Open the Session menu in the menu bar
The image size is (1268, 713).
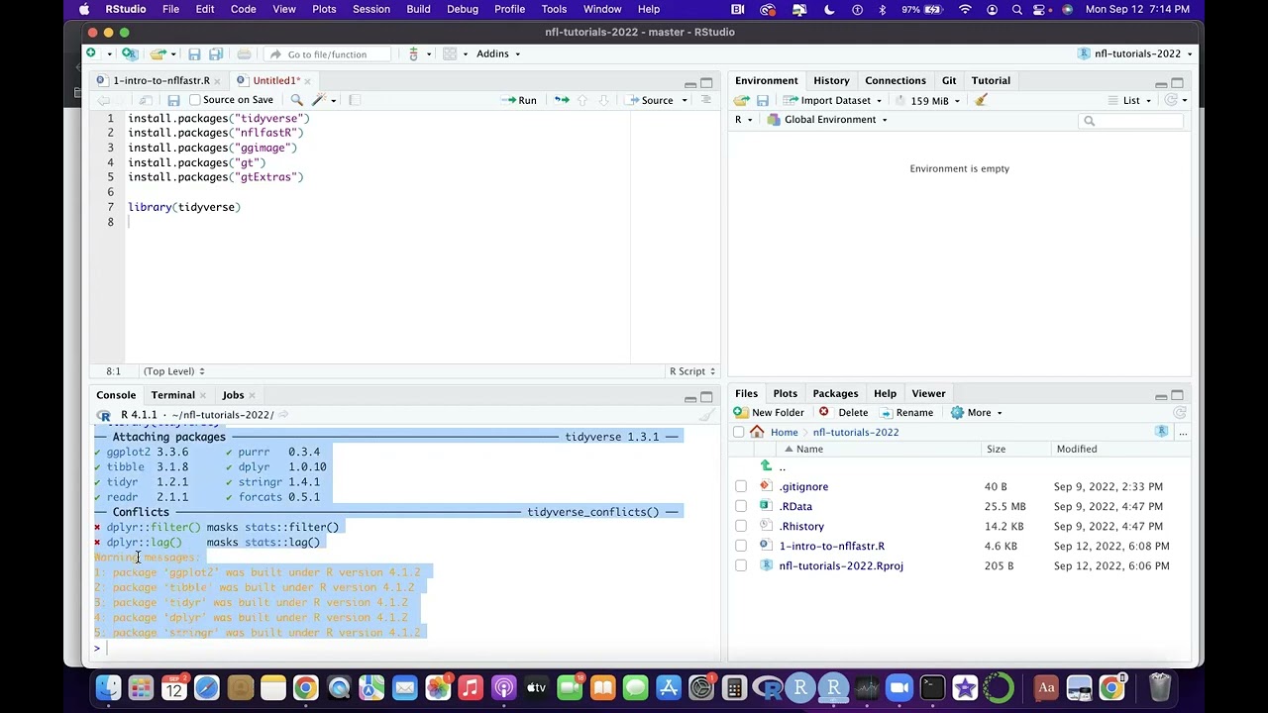pos(371,10)
